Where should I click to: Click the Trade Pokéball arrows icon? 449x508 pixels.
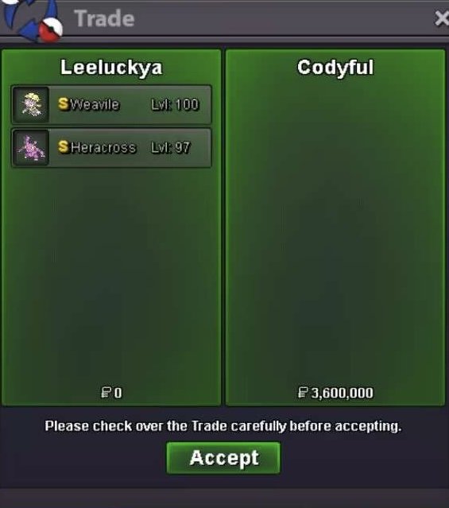click(31, 20)
